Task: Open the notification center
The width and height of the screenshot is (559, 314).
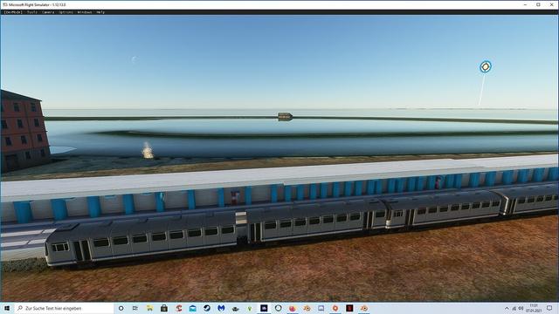Action: 549,308
